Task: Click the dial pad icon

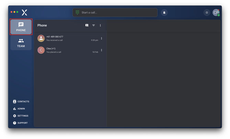Action: 77,12
